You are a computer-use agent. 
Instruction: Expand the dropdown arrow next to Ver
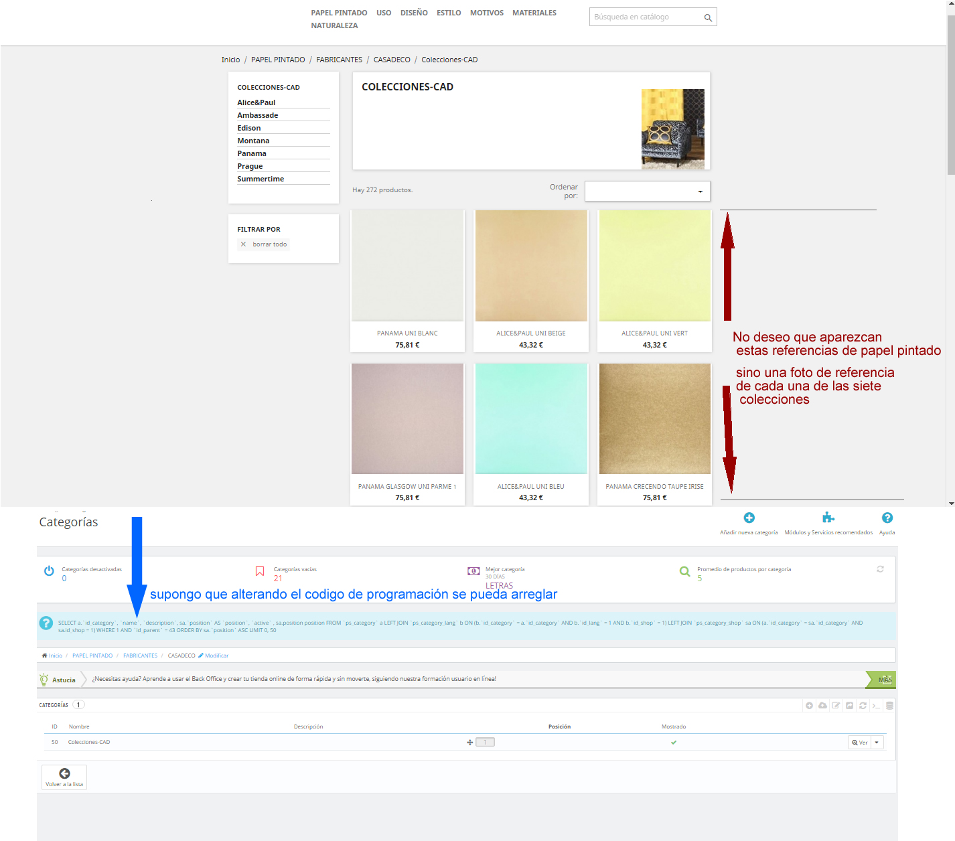[877, 742]
